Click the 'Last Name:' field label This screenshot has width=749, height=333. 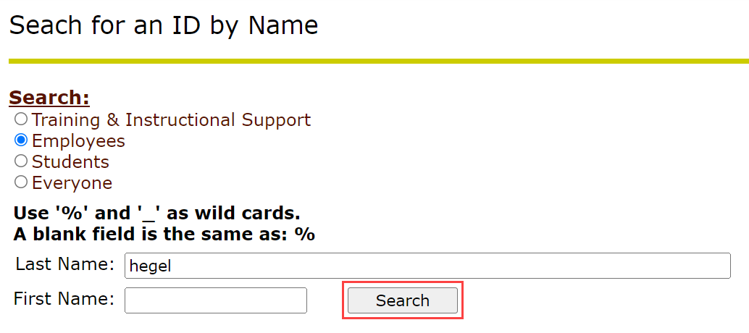64,264
